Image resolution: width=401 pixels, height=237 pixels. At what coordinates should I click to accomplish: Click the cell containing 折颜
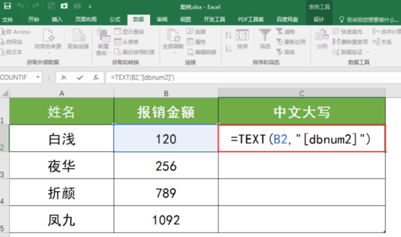[61, 193]
